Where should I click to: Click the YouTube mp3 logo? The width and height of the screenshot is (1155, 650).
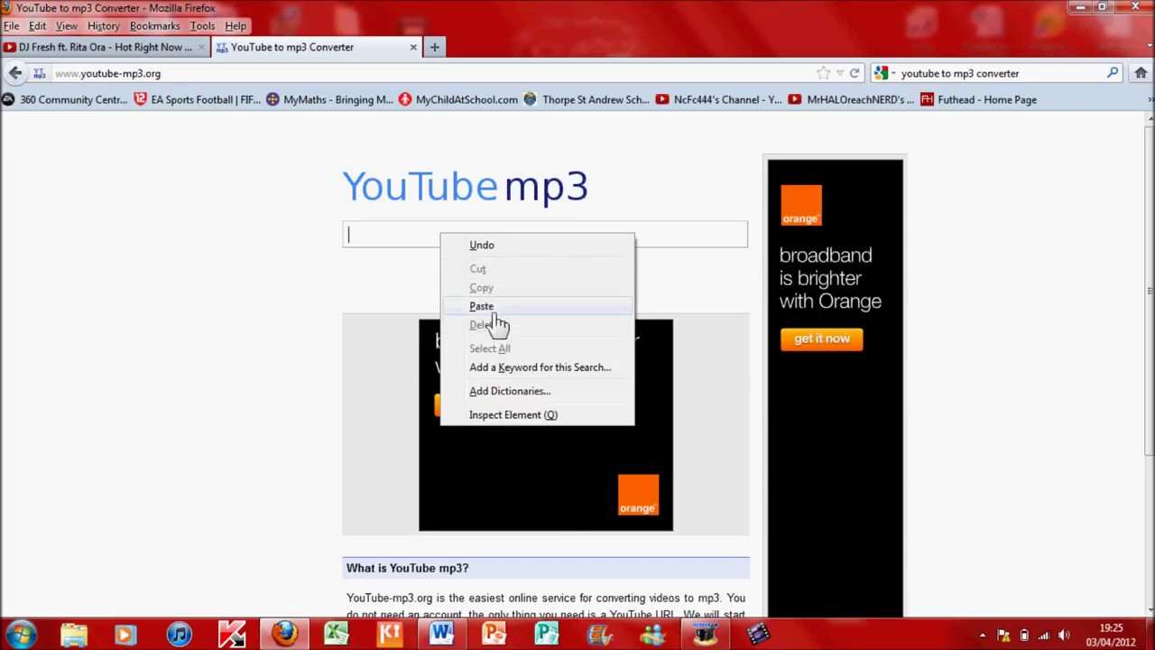click(x=466, y=186)
